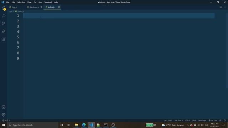Select the JavaScript language mode
Viewport: 228px width, 128px height.
pos(202,121)
